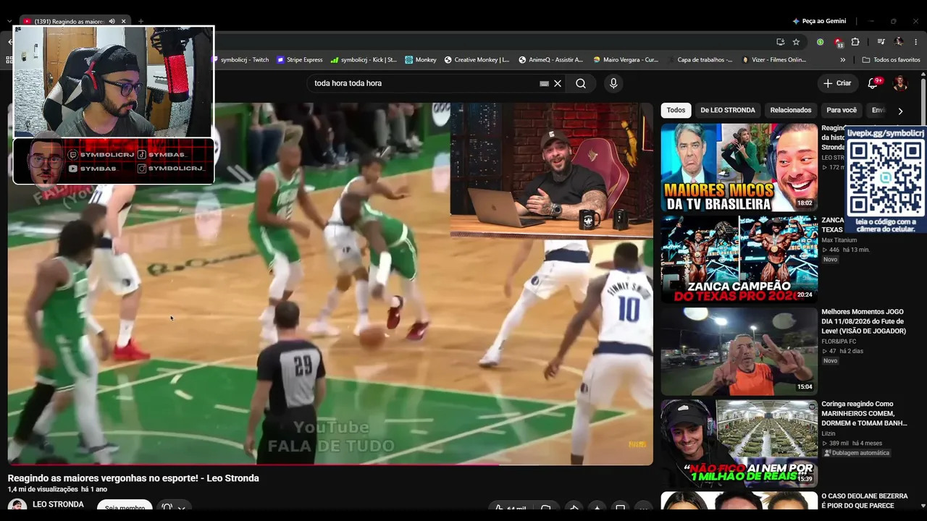Click the Criar button
This screenshot has width=927, height=521.
point(837,83)
